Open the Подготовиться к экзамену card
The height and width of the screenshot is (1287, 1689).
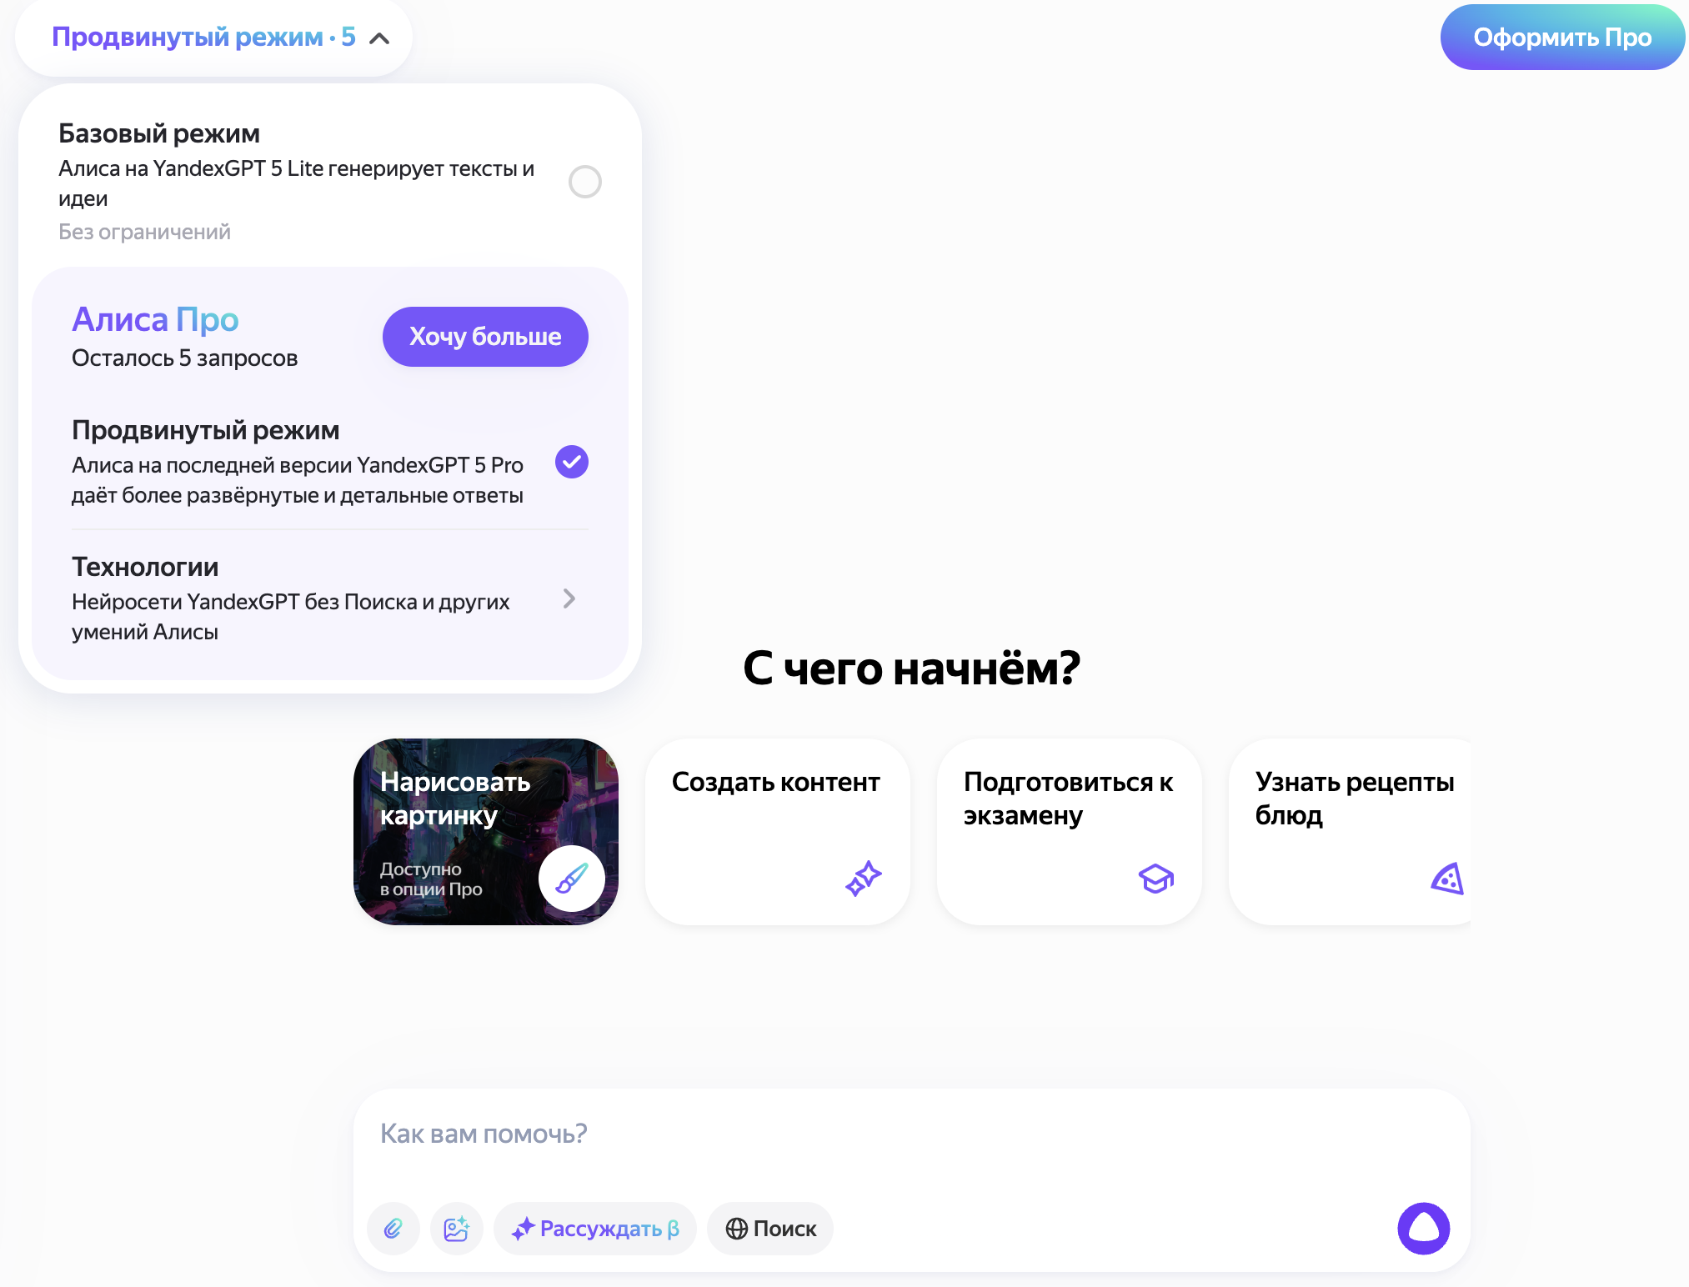point(1070,832)
